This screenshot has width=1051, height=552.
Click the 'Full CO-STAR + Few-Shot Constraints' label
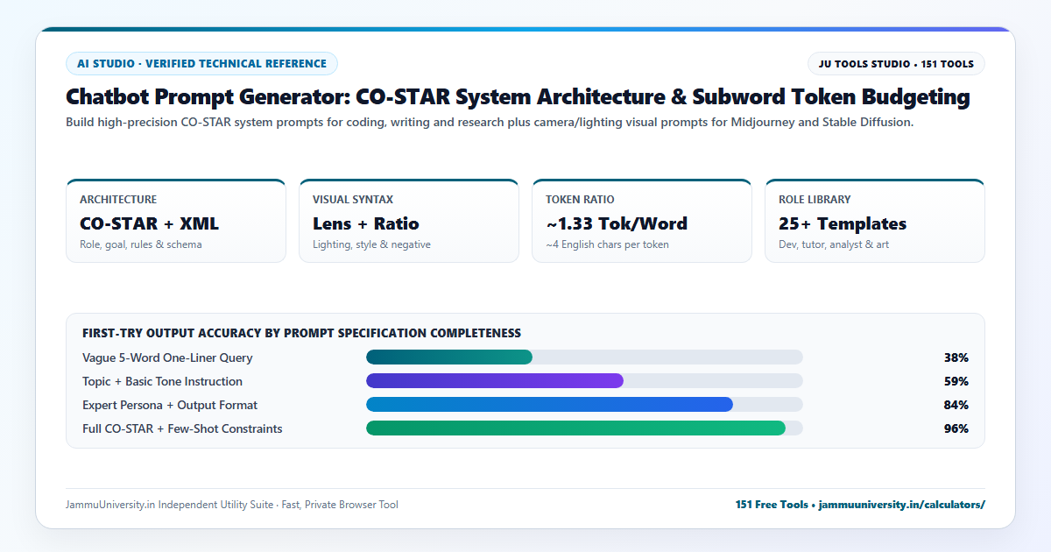tap(182, 428)
